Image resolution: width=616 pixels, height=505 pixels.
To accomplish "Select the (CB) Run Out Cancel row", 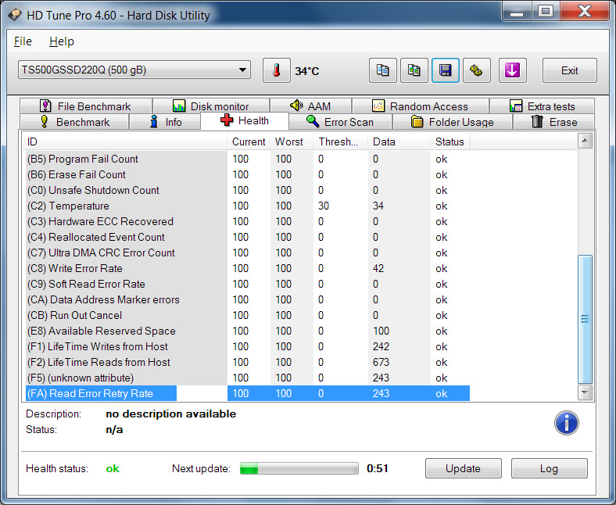I will (248, 315).
